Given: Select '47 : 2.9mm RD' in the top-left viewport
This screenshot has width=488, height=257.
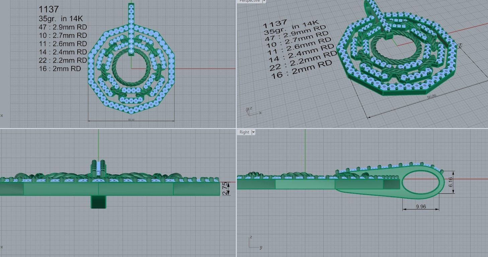Looking at the screenshot, I should [63, 27].
